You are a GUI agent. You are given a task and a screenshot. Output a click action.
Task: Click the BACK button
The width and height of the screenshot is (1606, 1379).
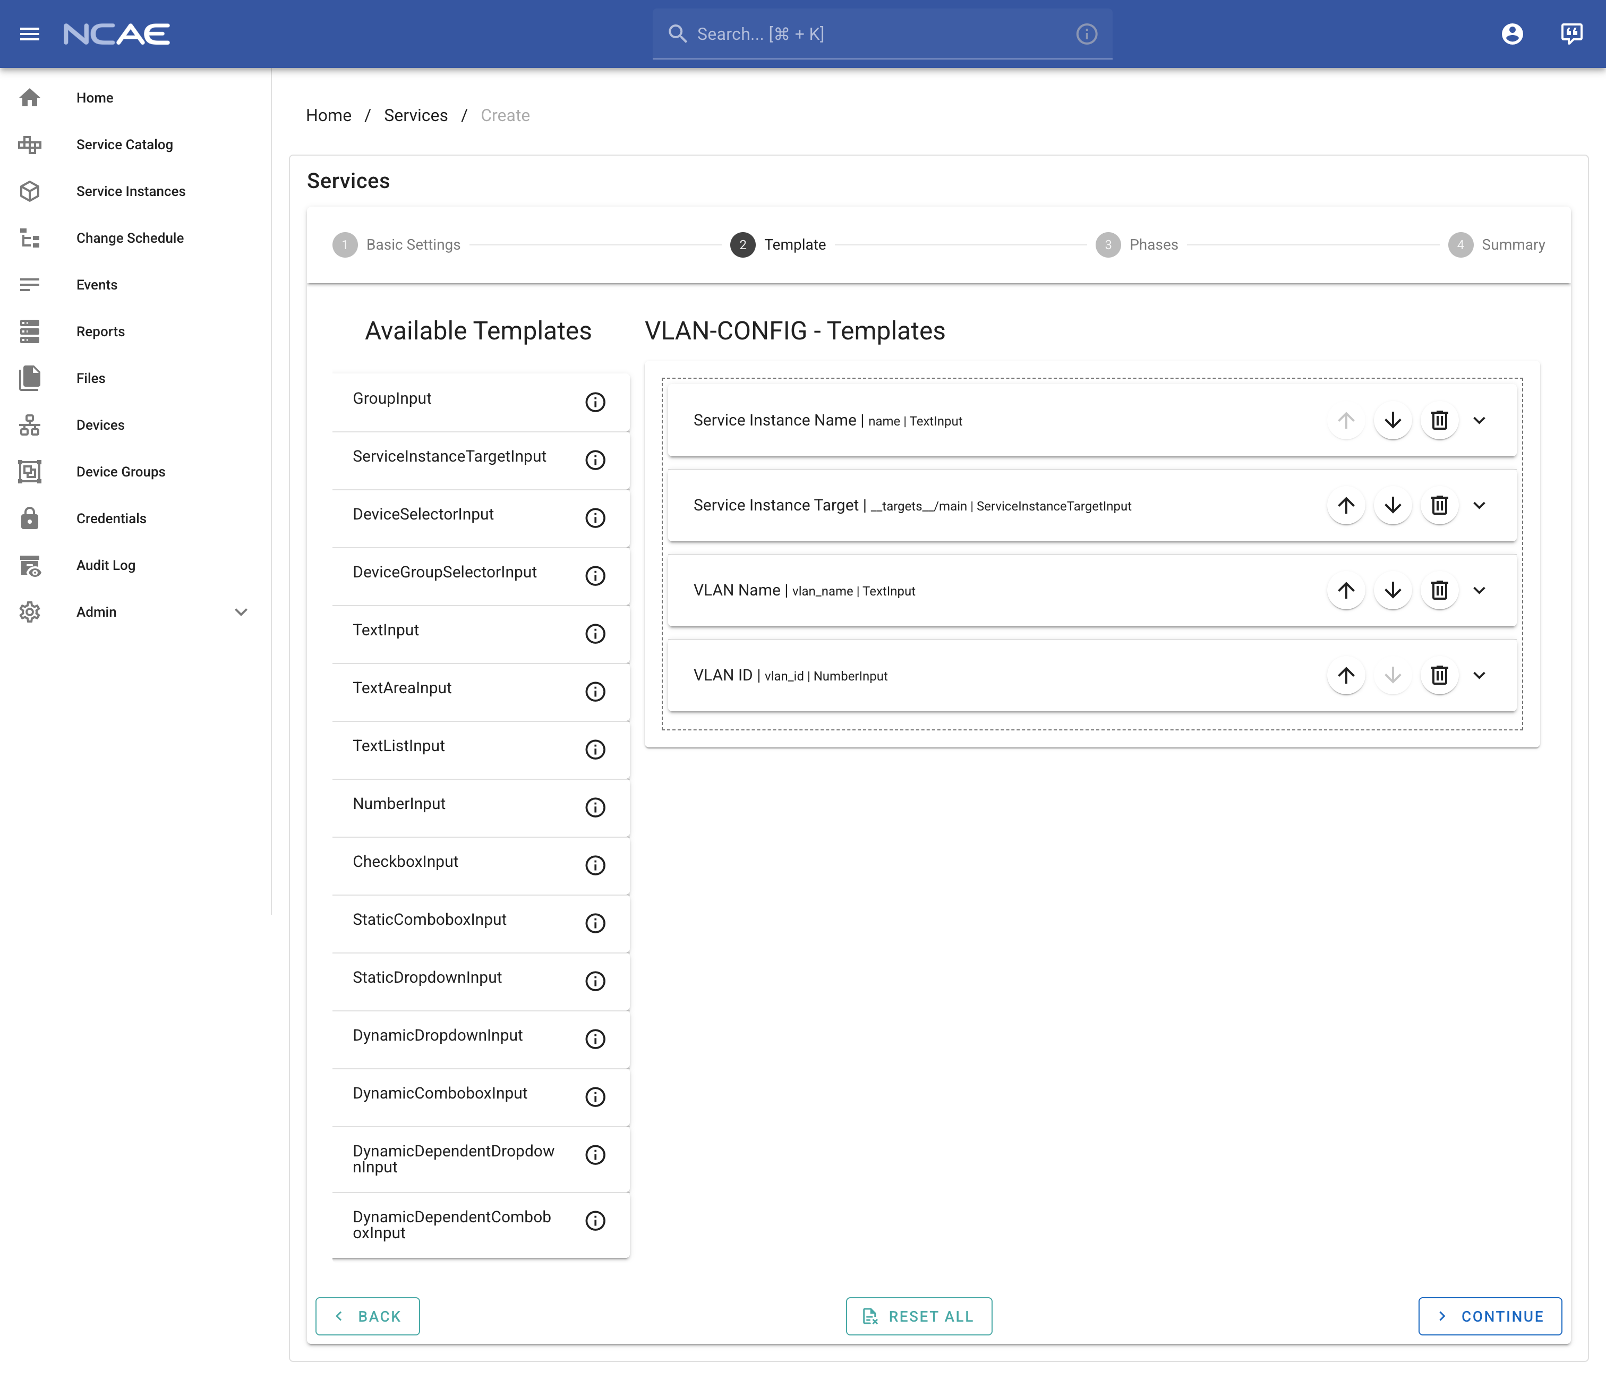click(x=368, y=1315)
